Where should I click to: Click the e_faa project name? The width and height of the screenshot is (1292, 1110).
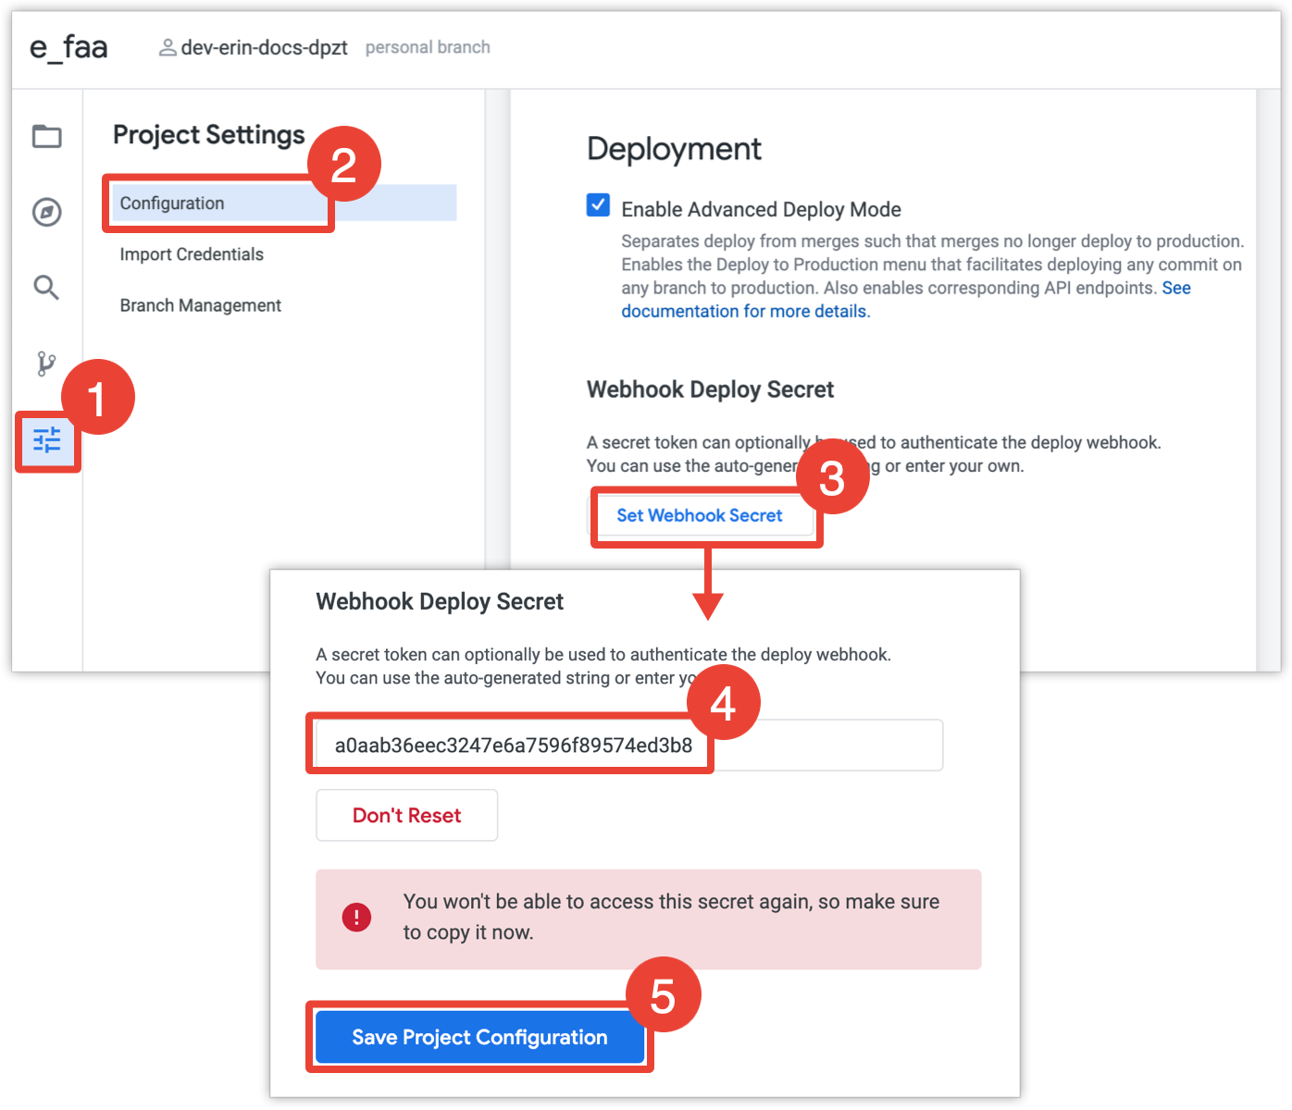coord(68,47)
